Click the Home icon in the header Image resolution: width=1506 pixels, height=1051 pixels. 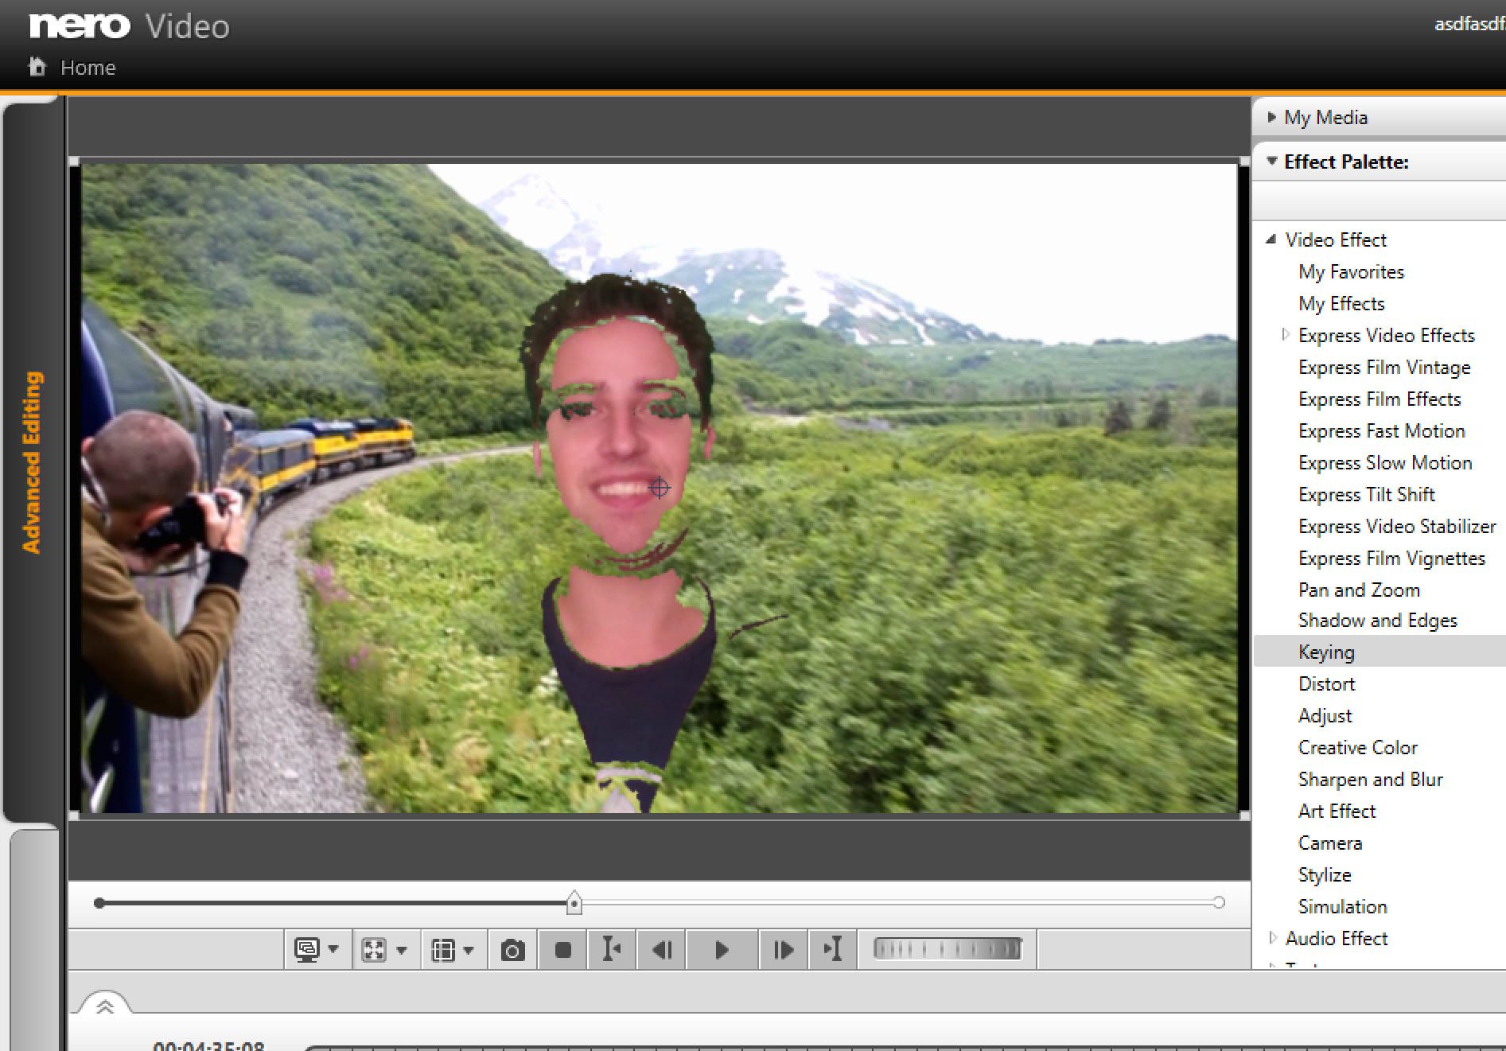(x=37, y=67)
